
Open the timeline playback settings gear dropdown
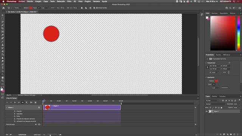point(26,102)
